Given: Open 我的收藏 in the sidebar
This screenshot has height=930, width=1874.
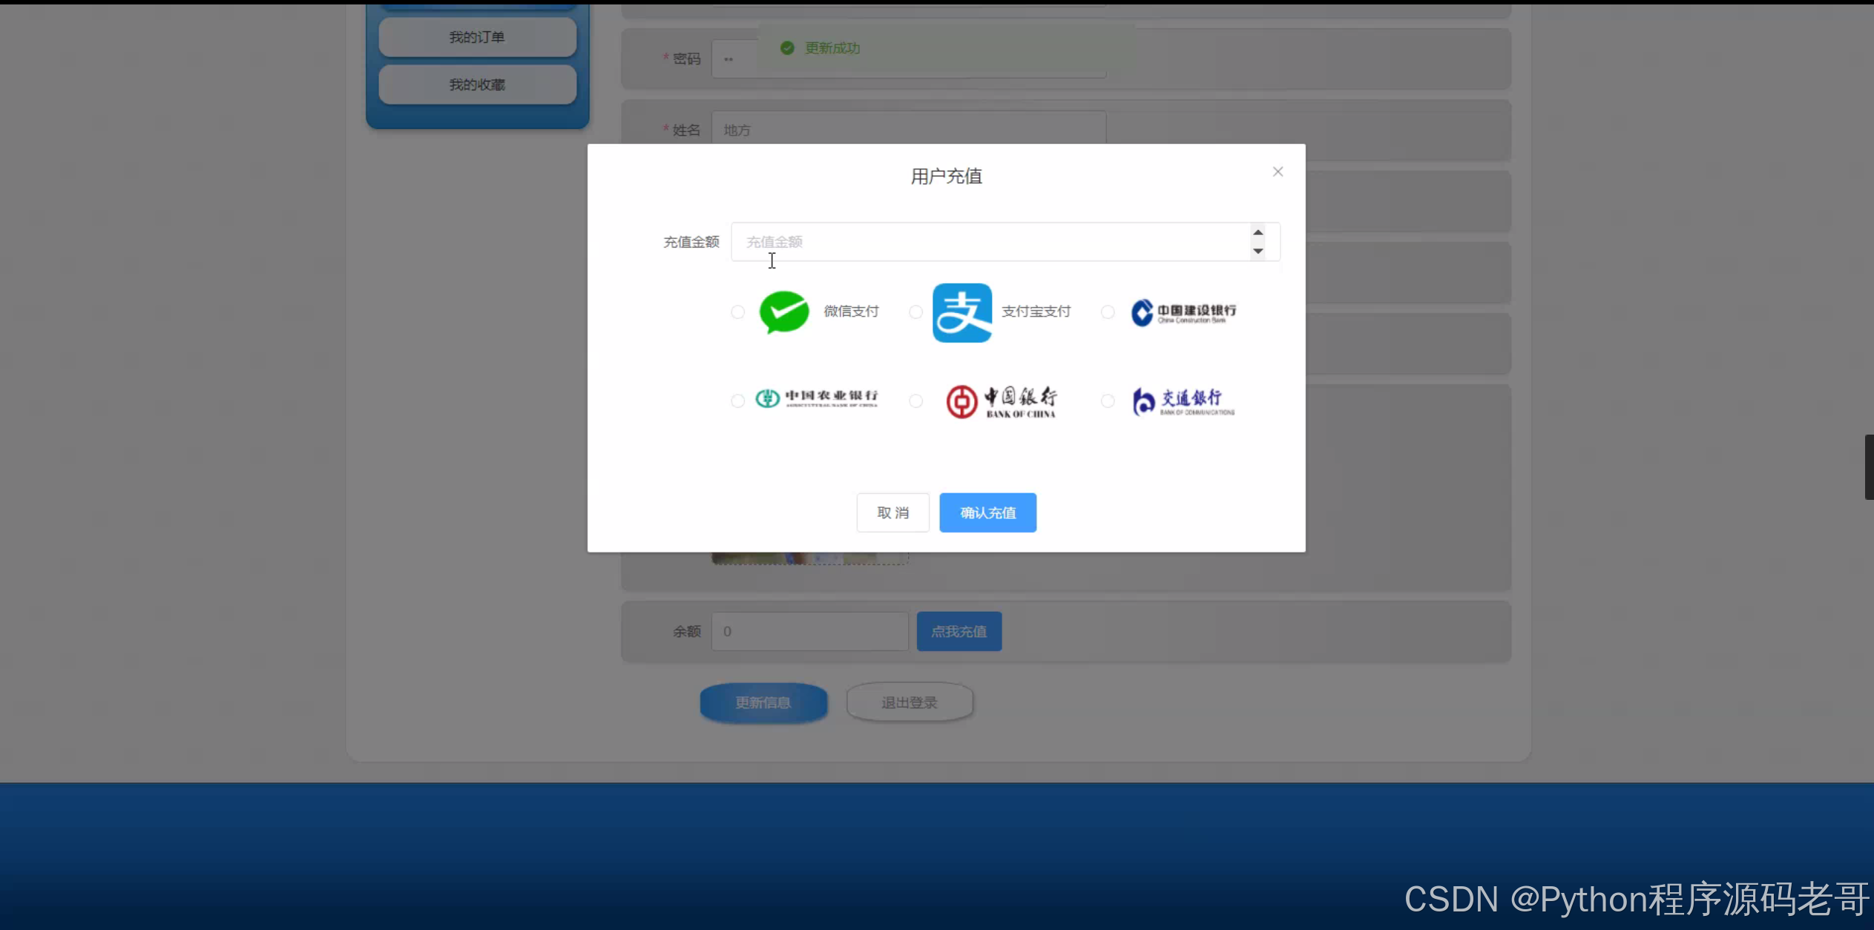Looking at the screenshot, I should pyautogui.click(x=477, y=85).
